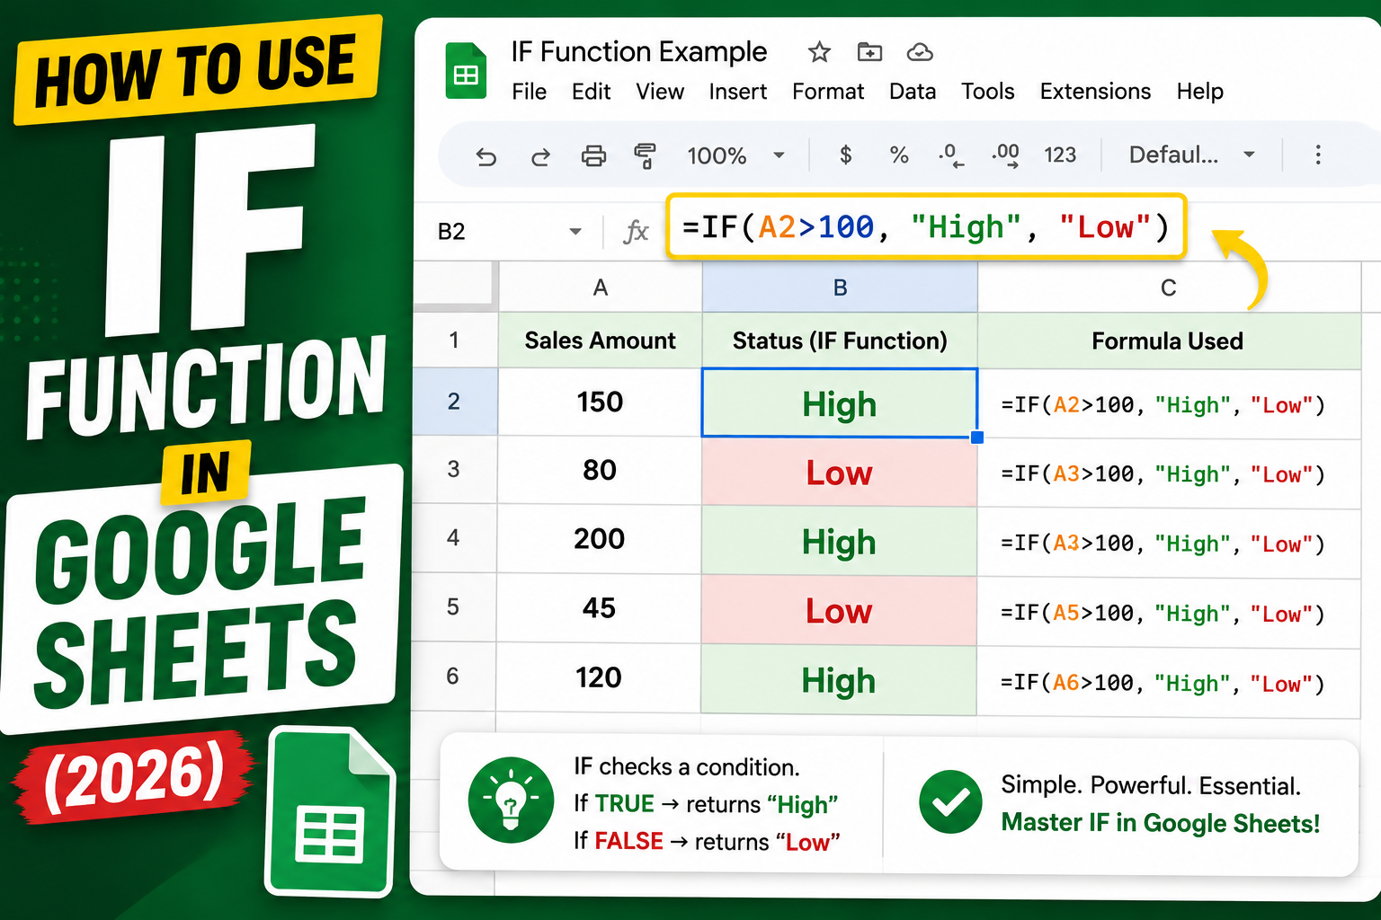Select row 6 header
The height and width of the screenshot is (920, 1381).
tap(454, 677)
